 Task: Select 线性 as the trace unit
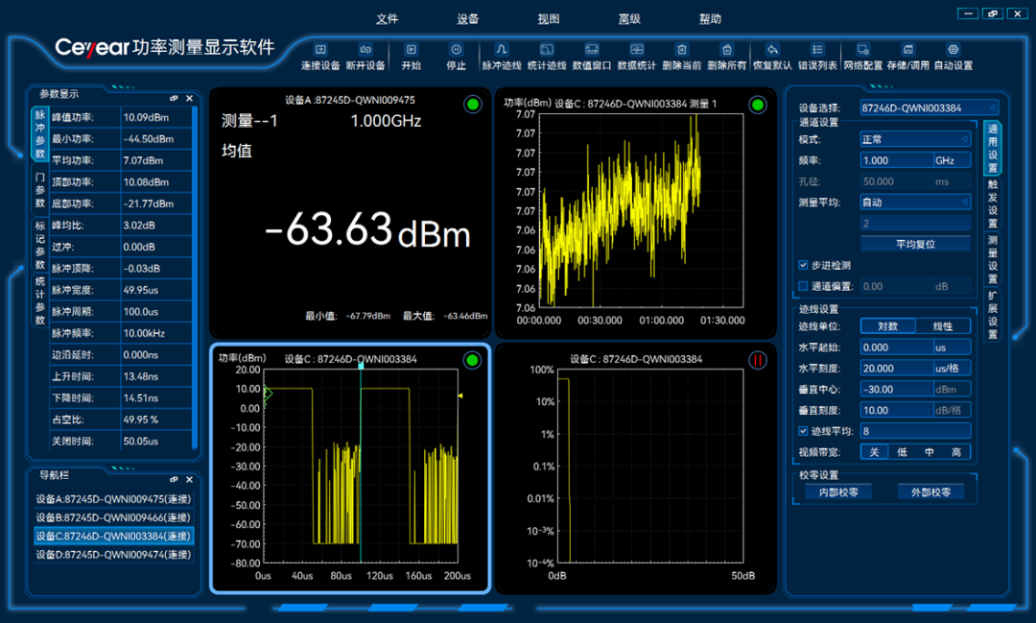tap(943, 326)
